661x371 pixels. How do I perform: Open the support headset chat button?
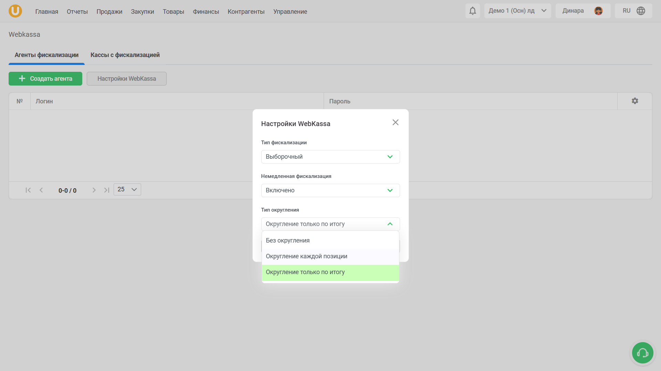pyautogui.click(x=642, y=353)
